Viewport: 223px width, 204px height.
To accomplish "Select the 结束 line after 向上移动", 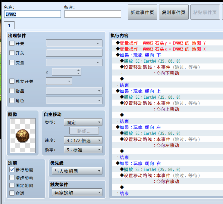I will tap(167, 121).
